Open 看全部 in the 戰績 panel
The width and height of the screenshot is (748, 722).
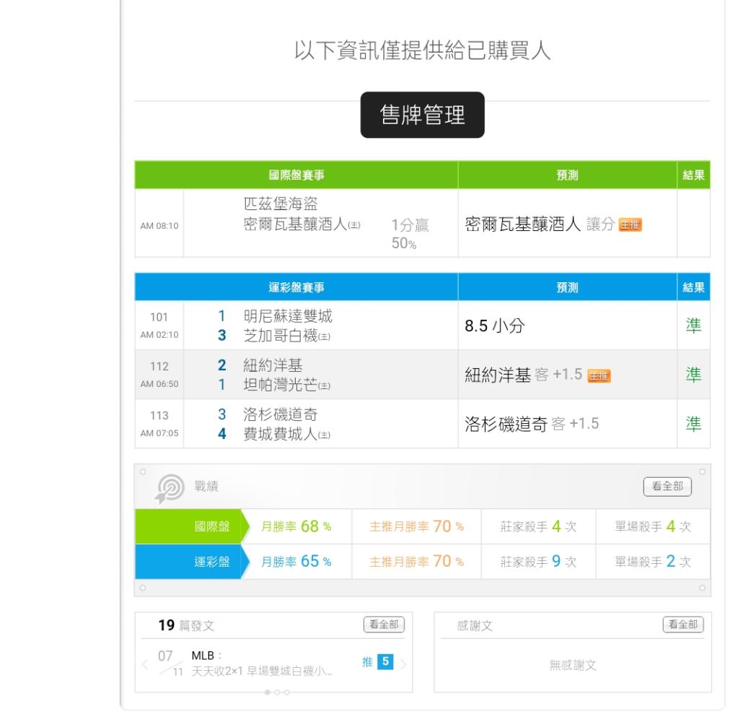coord(667,487)
